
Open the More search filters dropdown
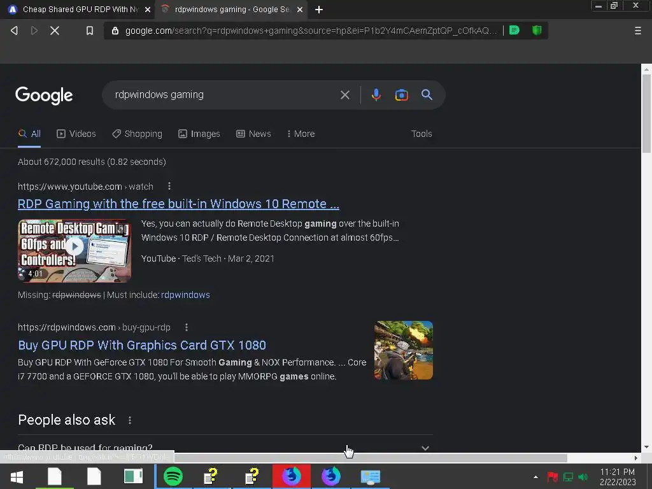tap(301, 134)
